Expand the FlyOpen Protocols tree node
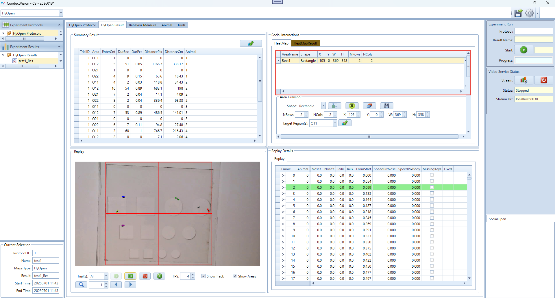This screenshot has height=298, width=555. (3, 33)
